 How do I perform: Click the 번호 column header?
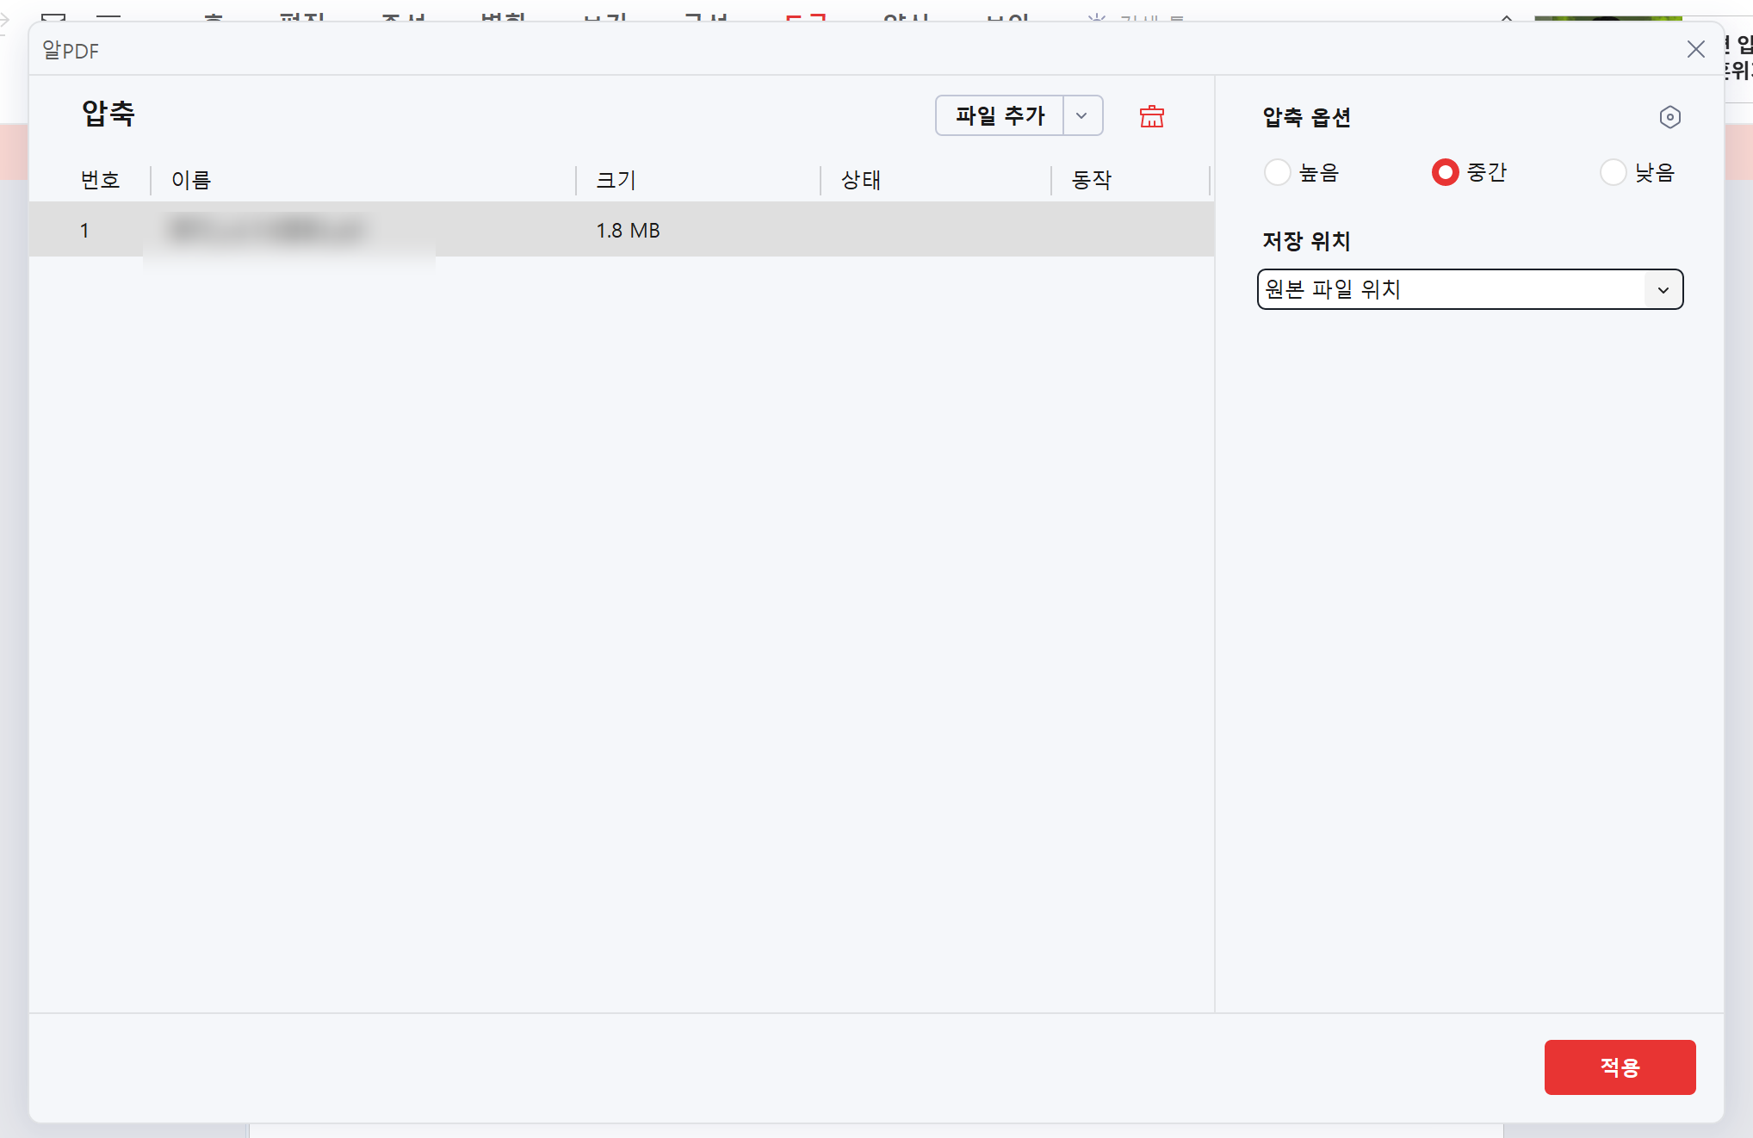click(x=101, y=180)
